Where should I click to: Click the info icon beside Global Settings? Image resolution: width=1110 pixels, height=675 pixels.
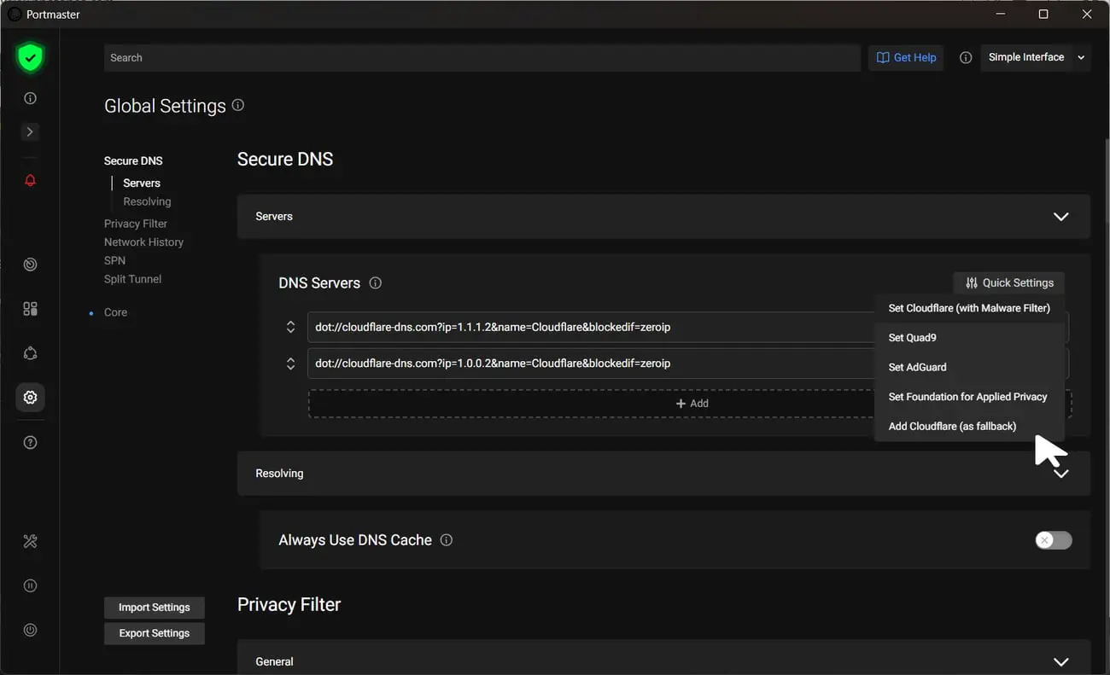(x=238, y=105)
